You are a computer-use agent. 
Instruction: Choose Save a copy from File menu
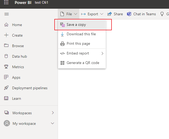coord(82,25)
